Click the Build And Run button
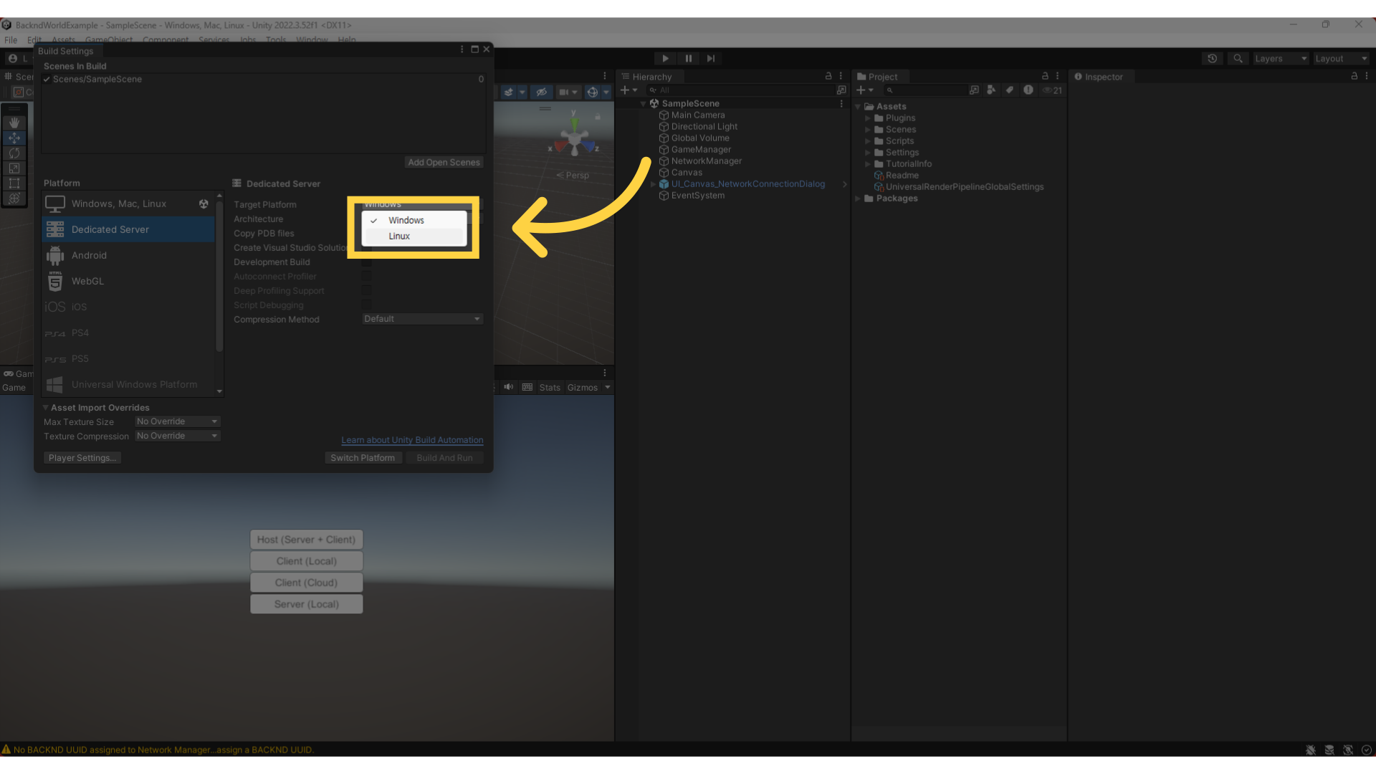Viewport: 1376px width, 774px height. click(444, 457)
